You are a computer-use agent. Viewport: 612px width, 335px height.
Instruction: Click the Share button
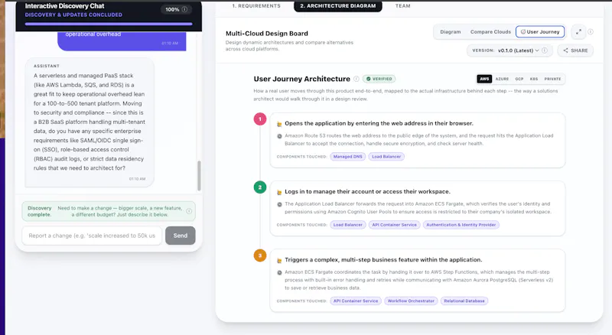coord(575,50)
